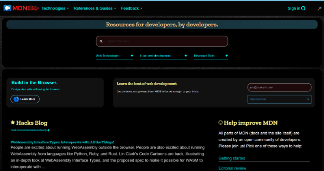Image resolution: width=324 pixels, height=171 pixels.
Task: Click Firefox icon in Learn More button
Action: coord(16,99)
